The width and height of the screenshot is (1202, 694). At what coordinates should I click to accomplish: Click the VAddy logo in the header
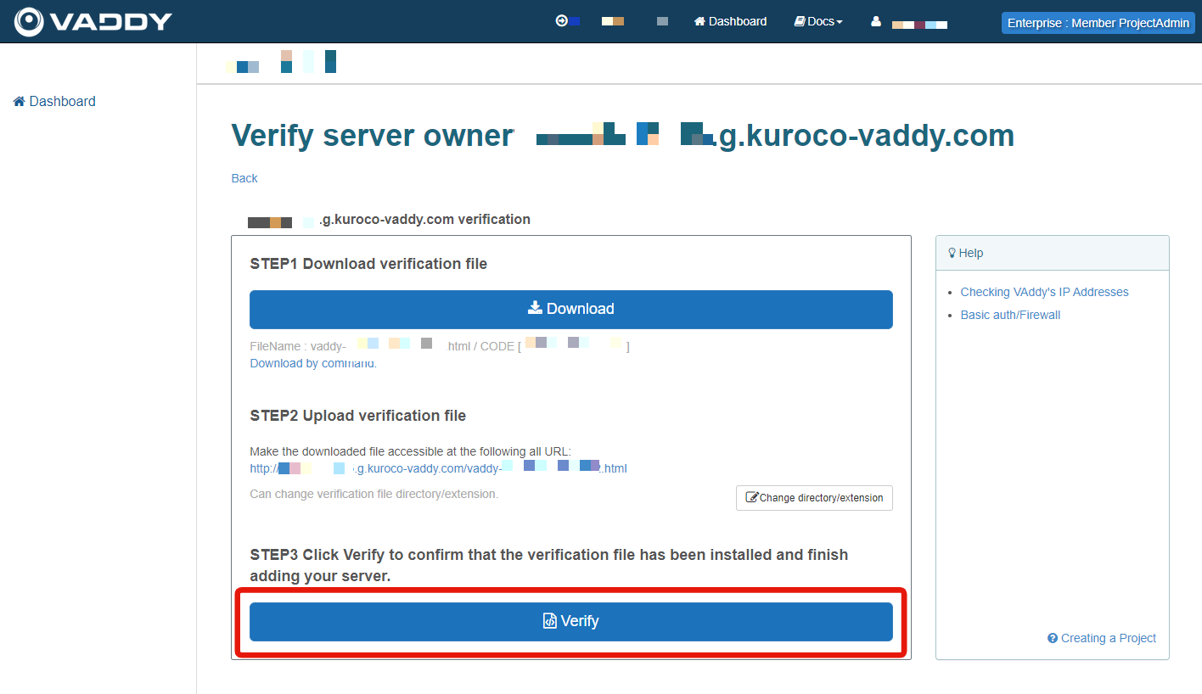click(x=93, y=22)
